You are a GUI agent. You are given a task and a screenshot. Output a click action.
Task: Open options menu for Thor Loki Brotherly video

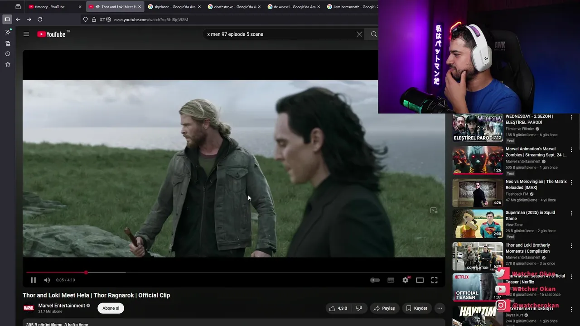571,246
